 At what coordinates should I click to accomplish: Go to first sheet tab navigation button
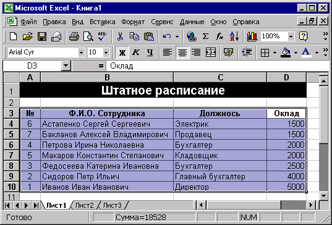pyautogui.click(x=7, y=205)
